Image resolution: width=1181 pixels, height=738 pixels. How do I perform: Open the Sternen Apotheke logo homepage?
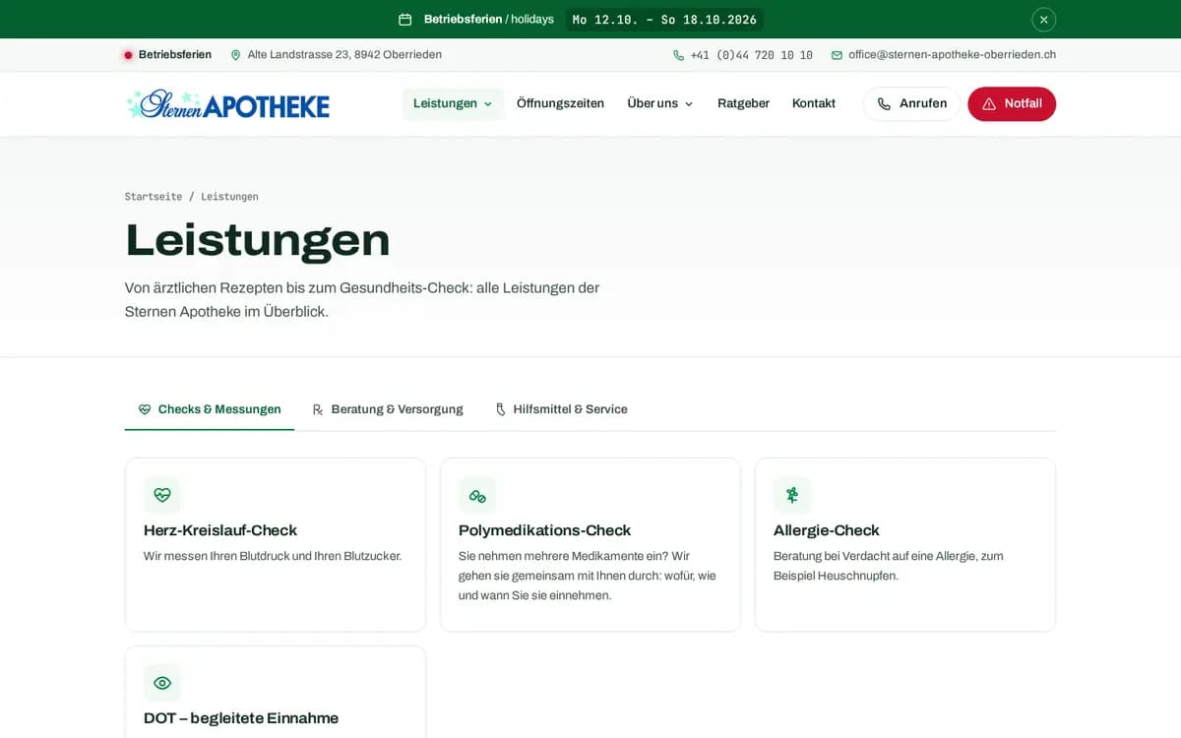[227, 104]
